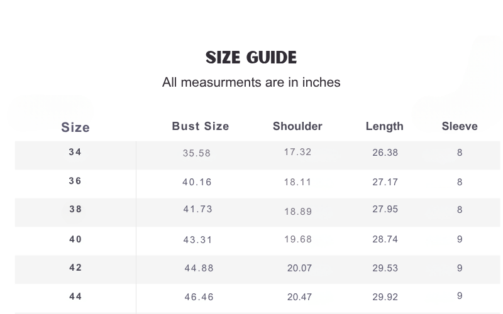Select size 36 row label

75,181
